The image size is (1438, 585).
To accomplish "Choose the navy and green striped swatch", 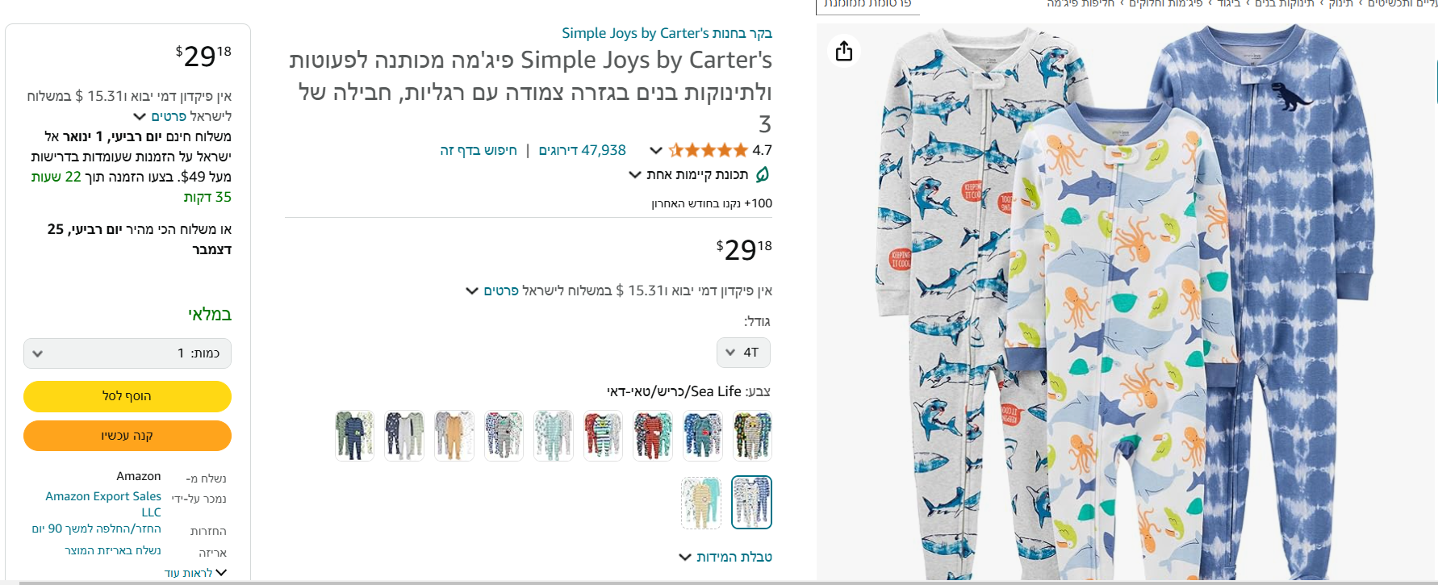I will click(x=354, y=436).
